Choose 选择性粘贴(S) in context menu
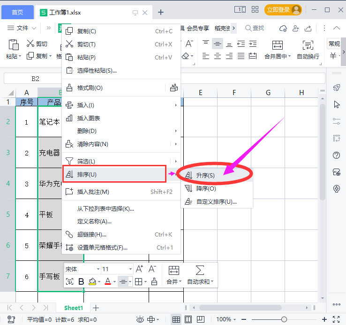 click(x=121, y=71)
